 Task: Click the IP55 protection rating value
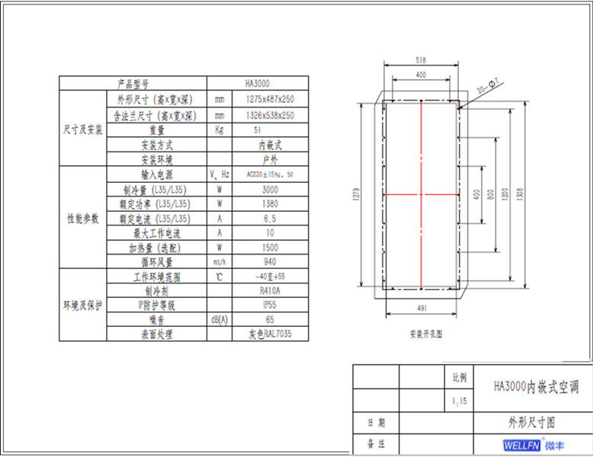tap(270, 305)
